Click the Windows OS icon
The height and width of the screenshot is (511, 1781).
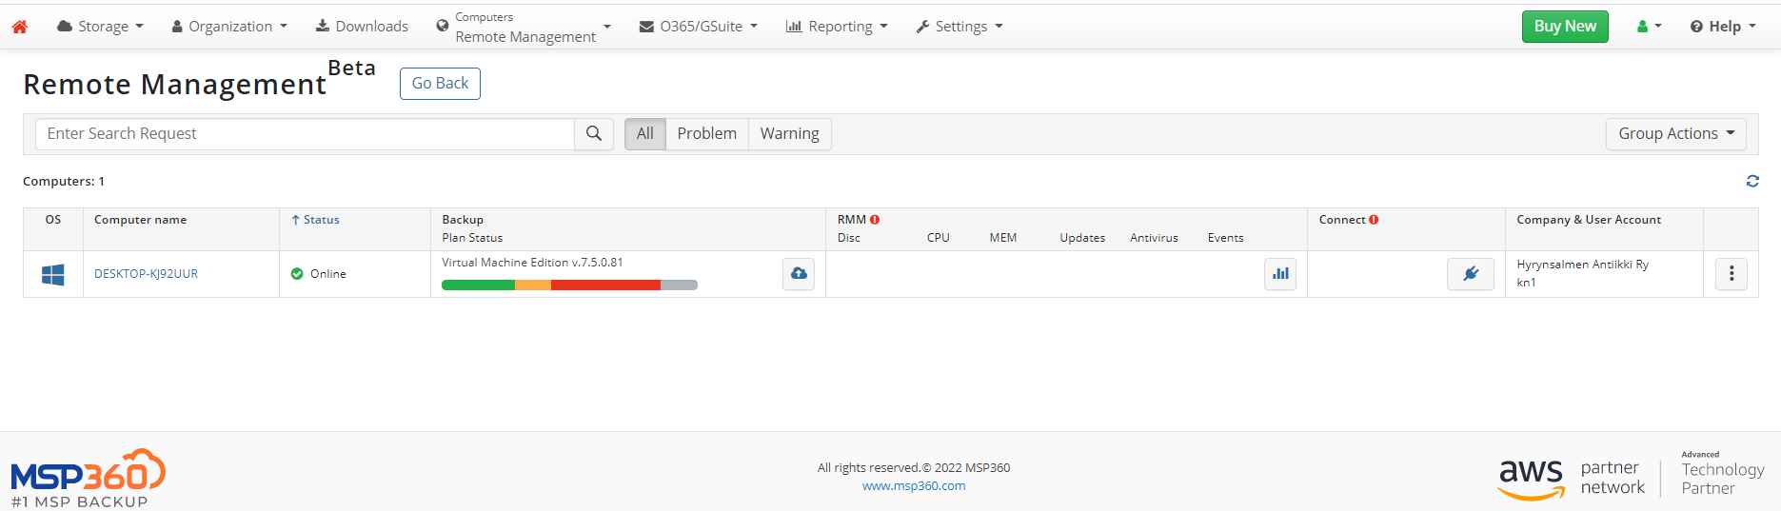point(53,275)
